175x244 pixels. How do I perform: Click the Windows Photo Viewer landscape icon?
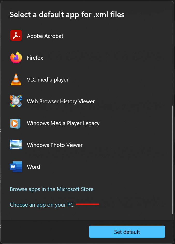coord(16,145)
